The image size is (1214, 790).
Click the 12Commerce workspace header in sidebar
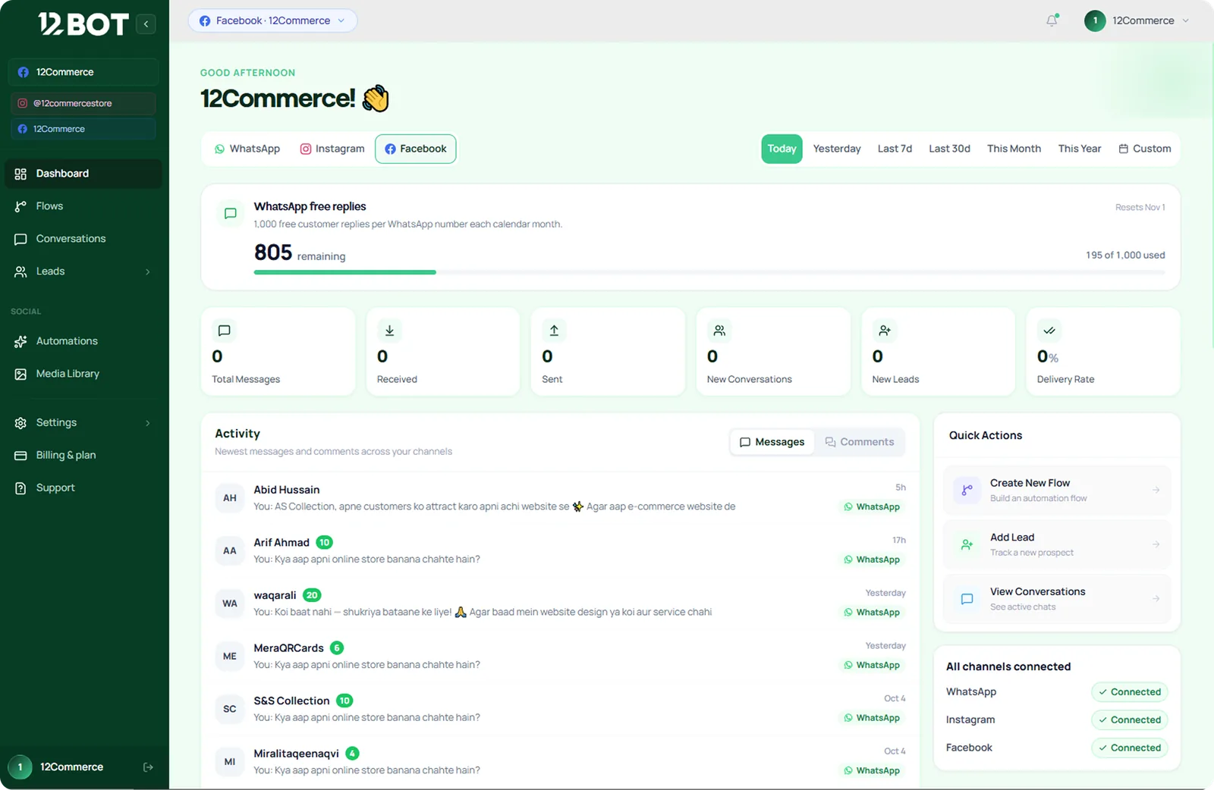coord(83,72)
